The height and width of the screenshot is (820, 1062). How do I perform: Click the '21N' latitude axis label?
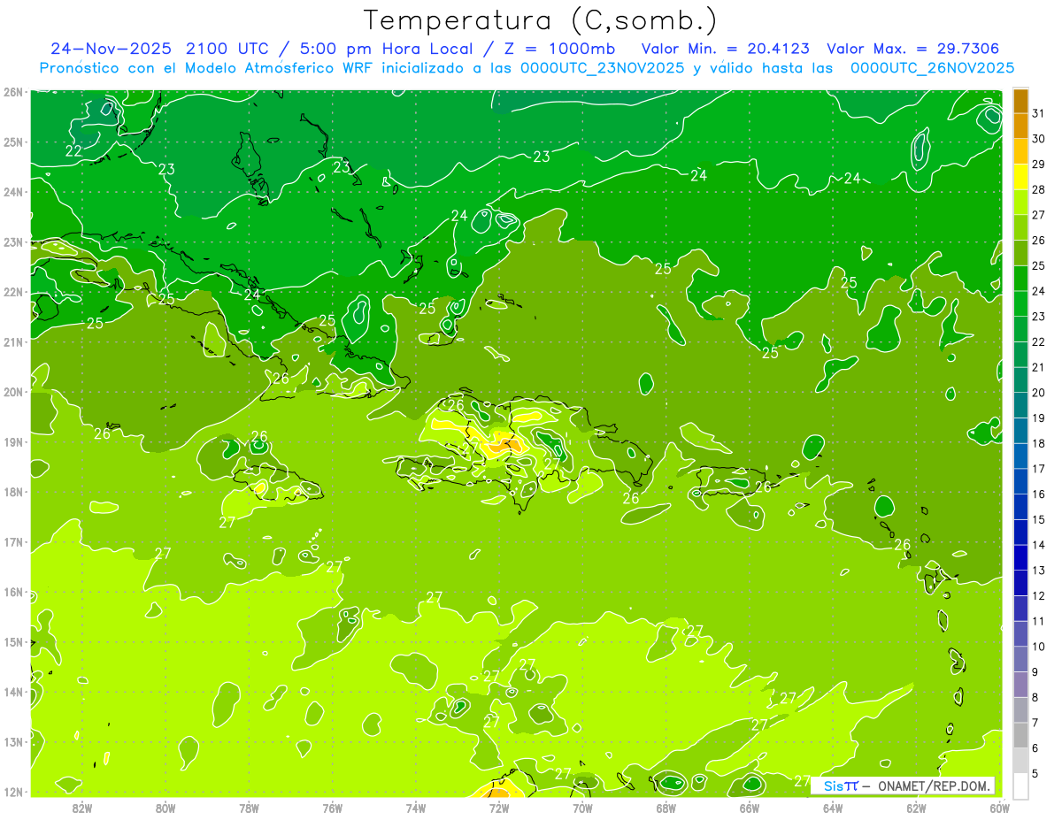tap(13, 341)
